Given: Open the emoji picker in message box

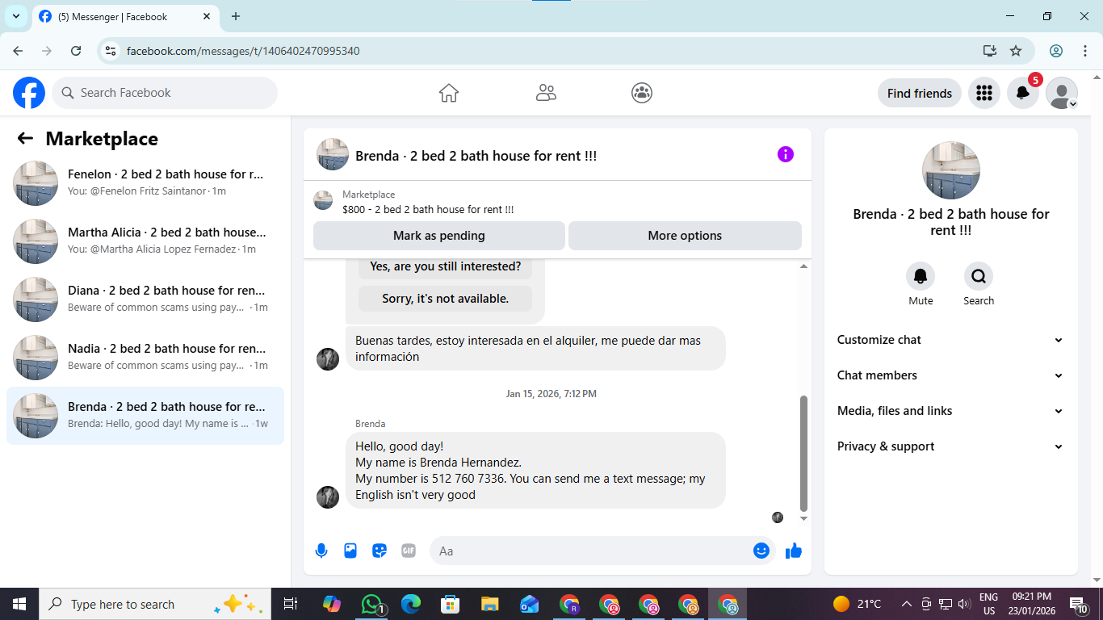Looking at the screenshot, I should click(761, 551).
